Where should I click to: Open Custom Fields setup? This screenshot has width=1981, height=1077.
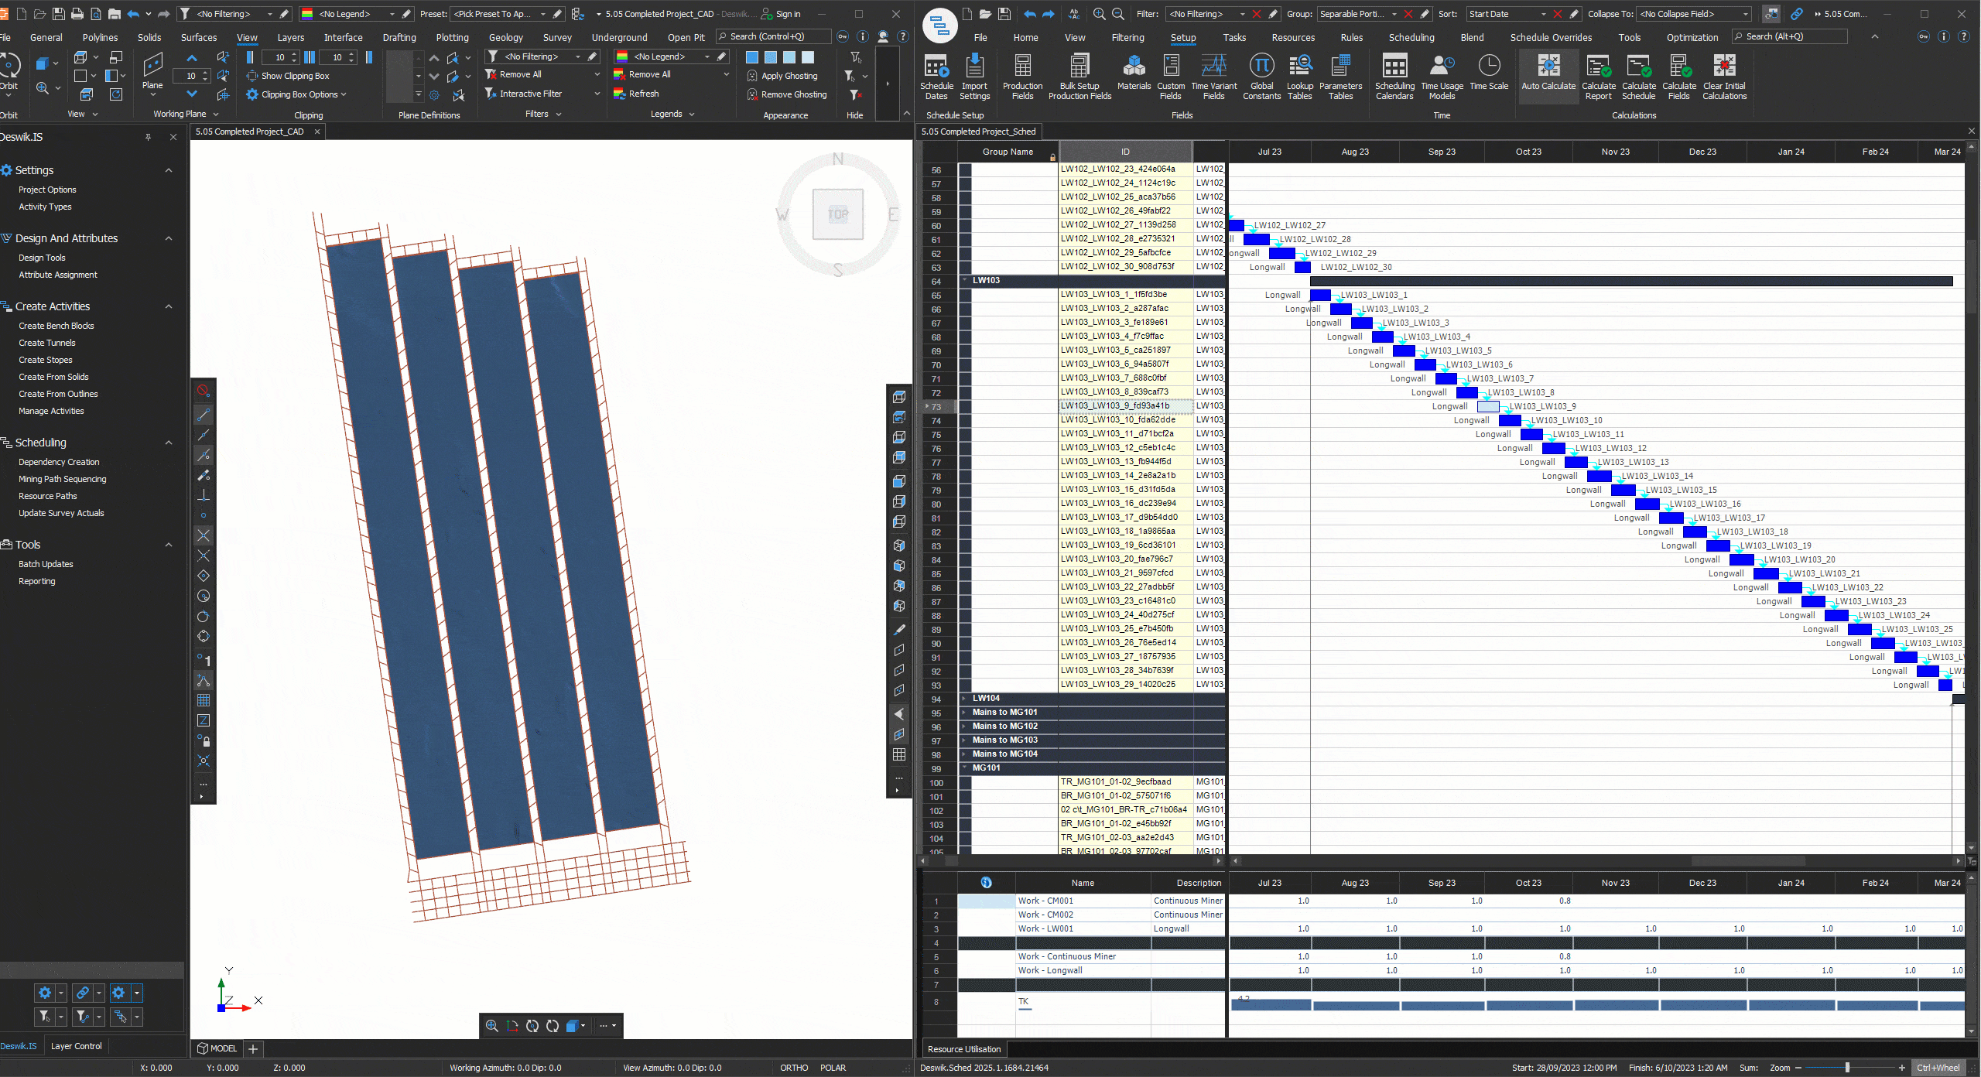click(1171, 77)
